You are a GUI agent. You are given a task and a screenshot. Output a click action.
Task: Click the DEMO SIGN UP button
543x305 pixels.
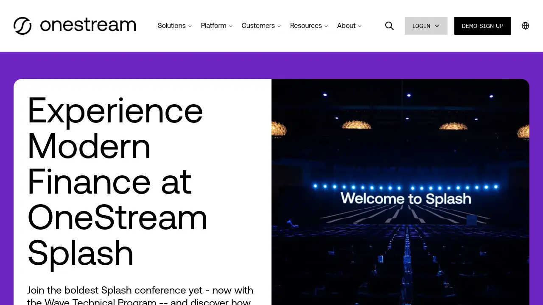click(483, 26)
